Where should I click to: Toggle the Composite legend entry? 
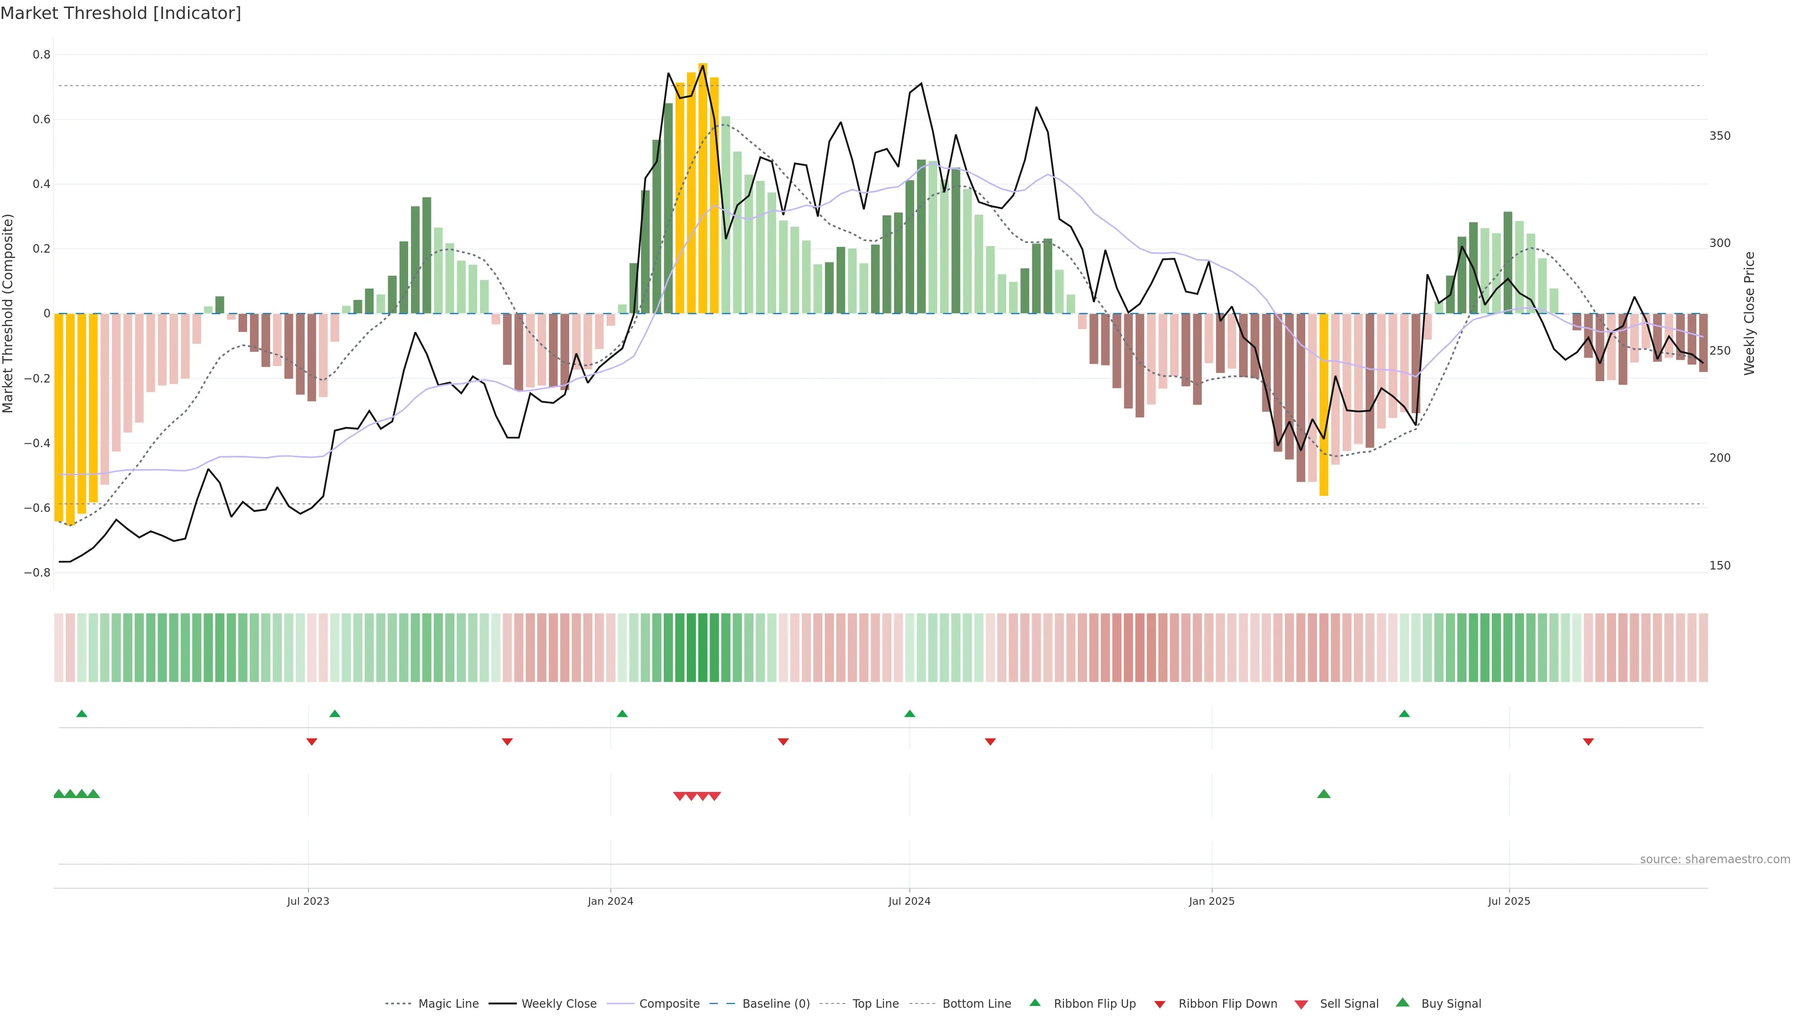coord(669,1004)
